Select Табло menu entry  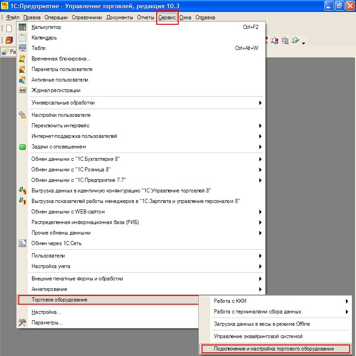point(141,48)
